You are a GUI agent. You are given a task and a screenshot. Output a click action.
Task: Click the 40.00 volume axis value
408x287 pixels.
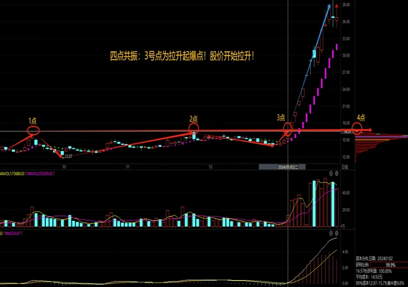346,193
